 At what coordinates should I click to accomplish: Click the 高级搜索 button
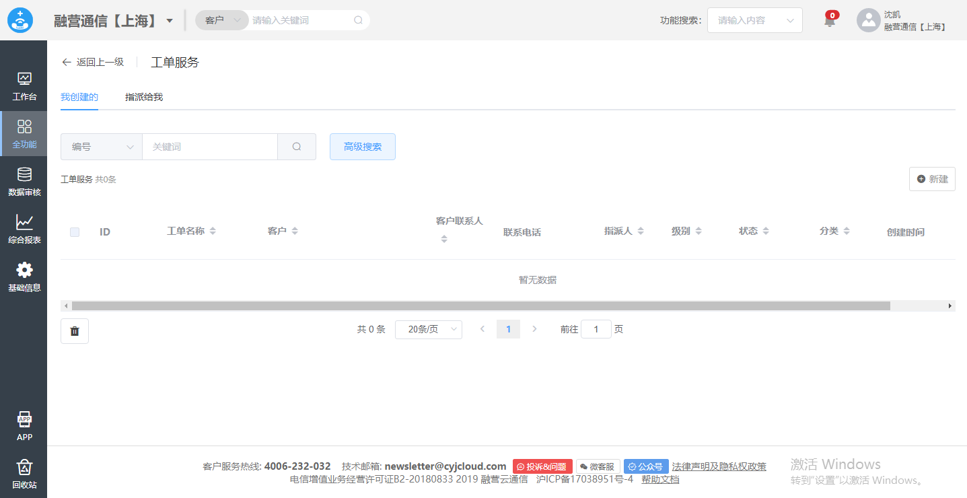(363, 147)
